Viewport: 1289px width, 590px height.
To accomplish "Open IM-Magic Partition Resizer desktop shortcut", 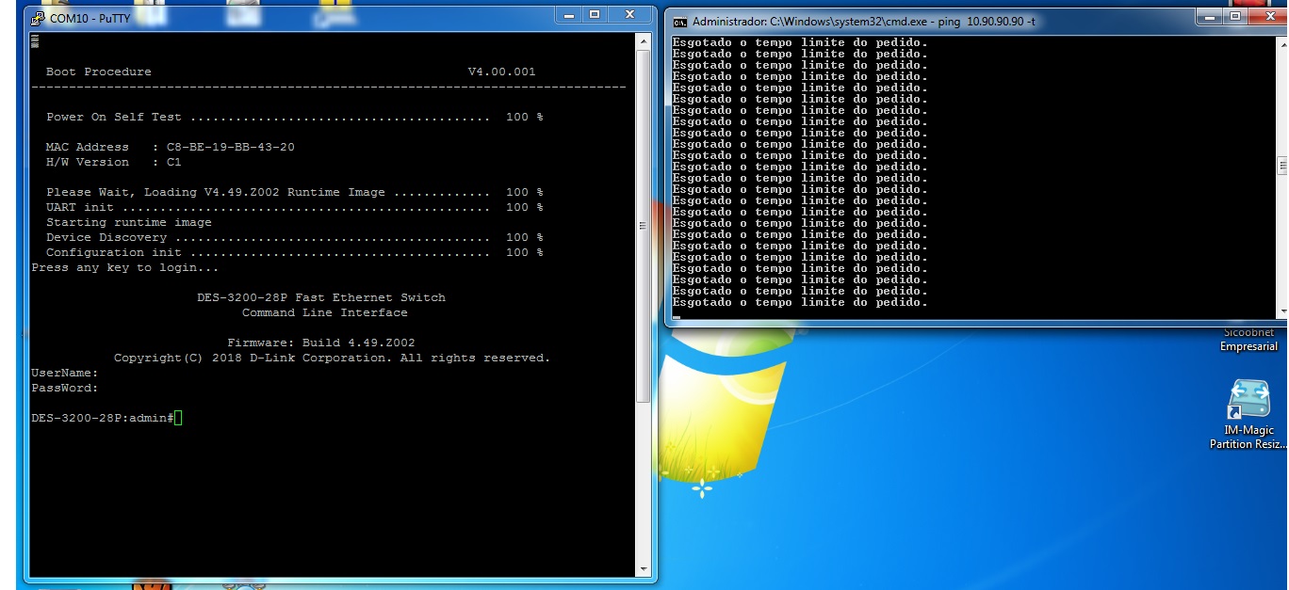I will 1248,415.
